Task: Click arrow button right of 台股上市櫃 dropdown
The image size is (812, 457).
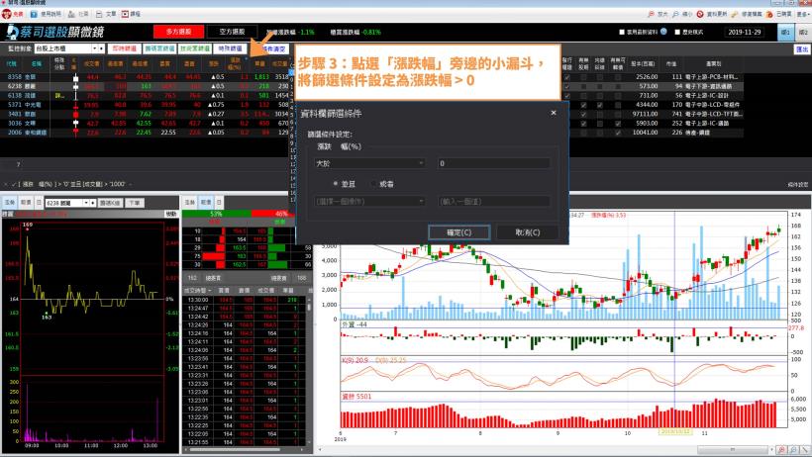Action: point(101,48)
